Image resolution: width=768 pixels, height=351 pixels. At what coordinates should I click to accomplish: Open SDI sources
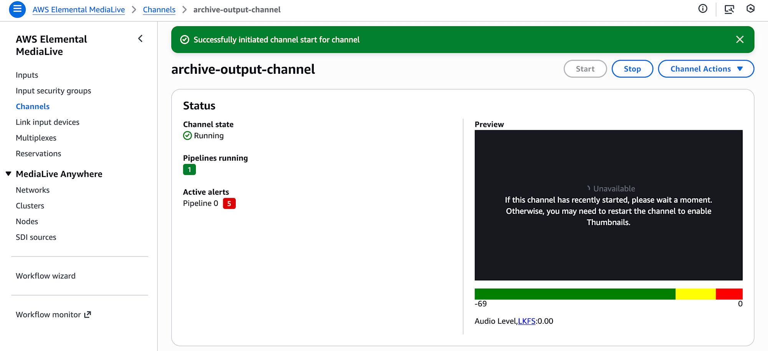pos(36,237)
